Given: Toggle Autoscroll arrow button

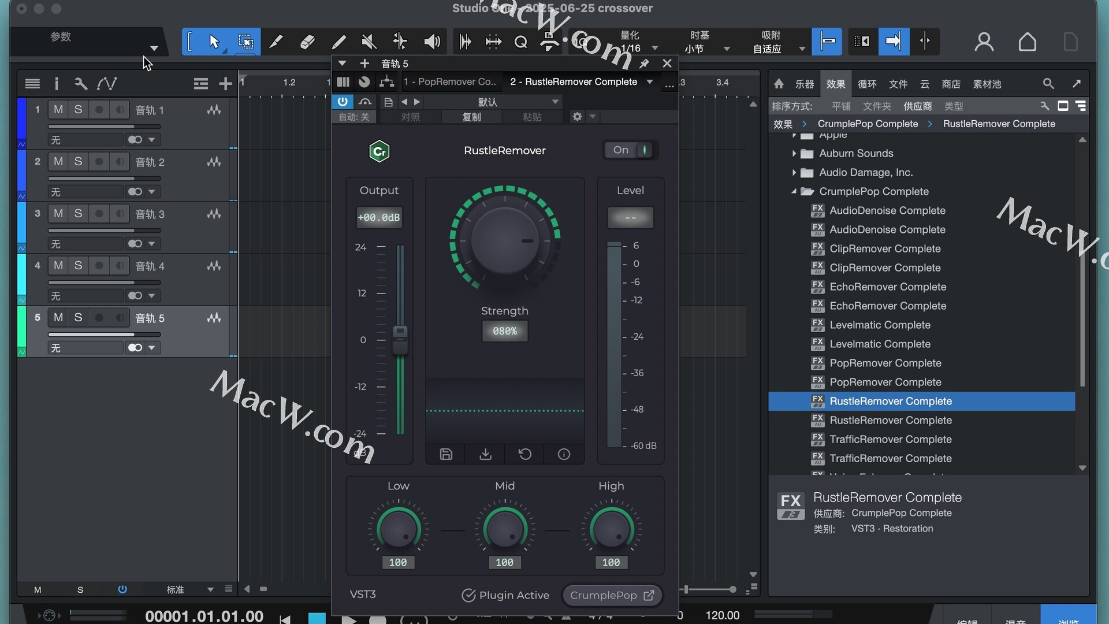Looking at the screenshot, I should (894, 42).
